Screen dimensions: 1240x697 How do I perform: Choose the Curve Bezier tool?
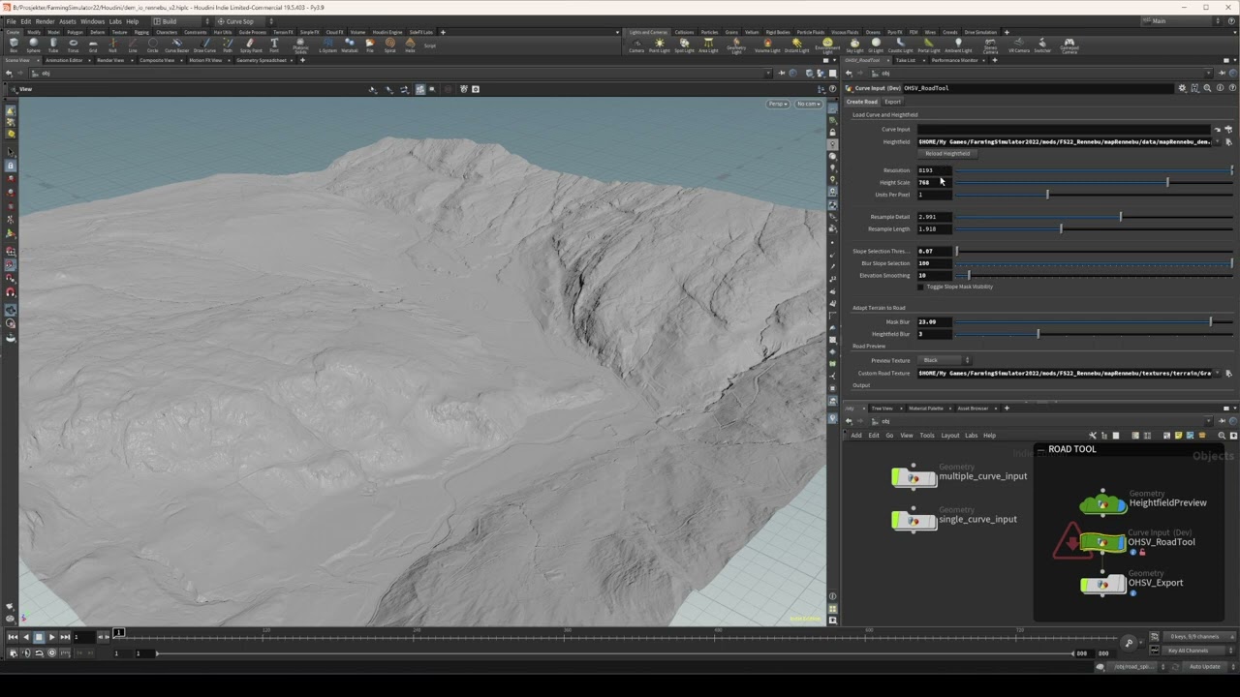pyautogui.click(x=176, y=45)
